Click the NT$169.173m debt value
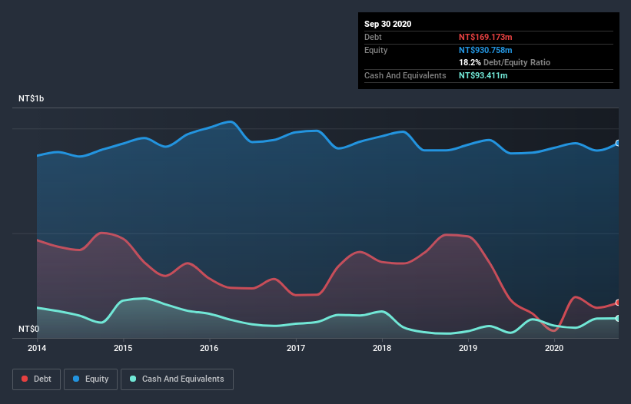This screenshot has width=631, height=404. pyautogui.click(x=485, y=37)
